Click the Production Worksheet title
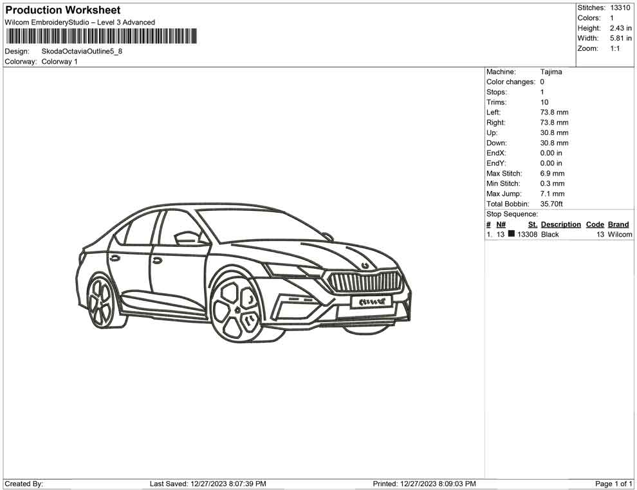Screen dimensions: 637x490 pyautogui.click(x=63, y=10)
